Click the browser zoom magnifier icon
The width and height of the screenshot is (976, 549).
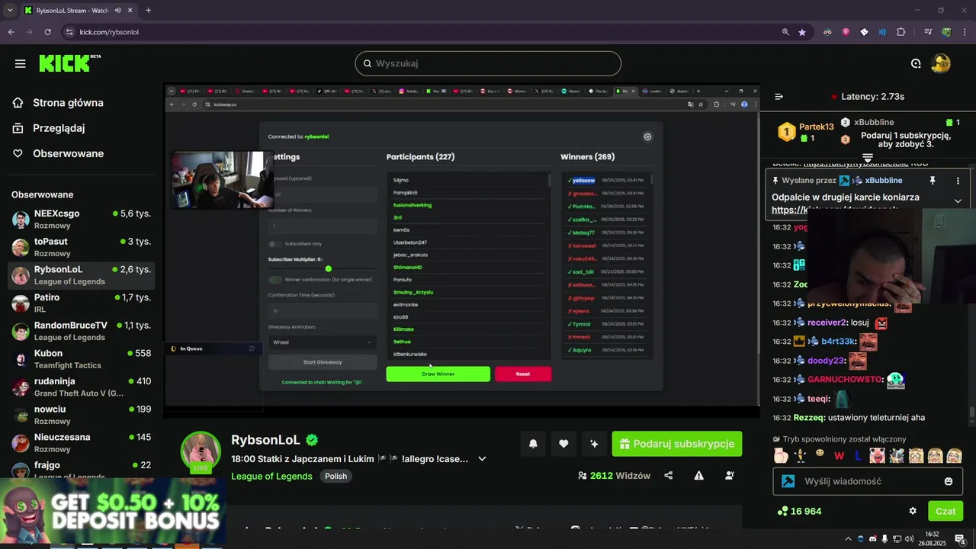pos(785,32)
